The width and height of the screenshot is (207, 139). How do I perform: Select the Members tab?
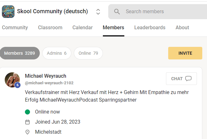[x=113, y=27]
